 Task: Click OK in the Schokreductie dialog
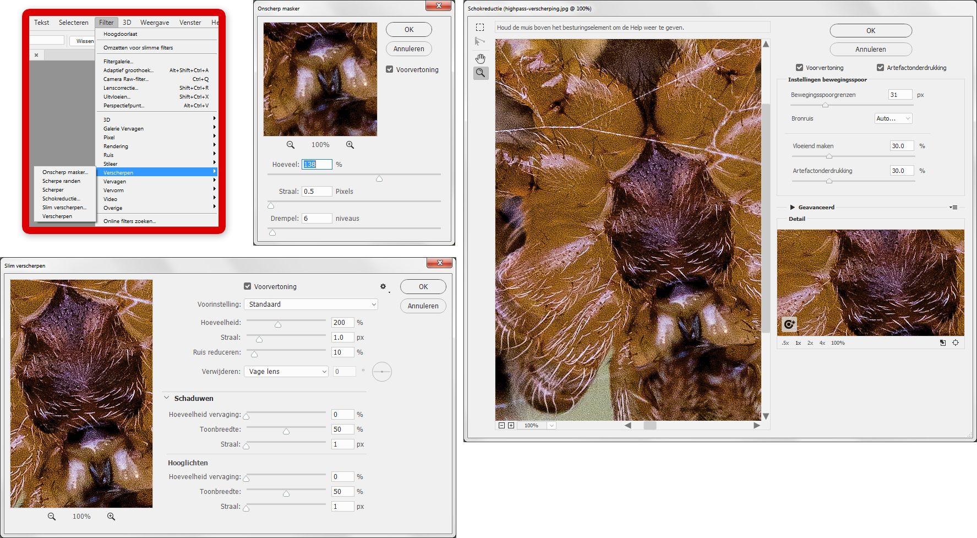[870, 31]
